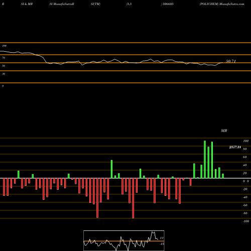This screenshot has height=251, width=251.
Task: Click the 30 level label on RSI axis
Action: (4, 74)
